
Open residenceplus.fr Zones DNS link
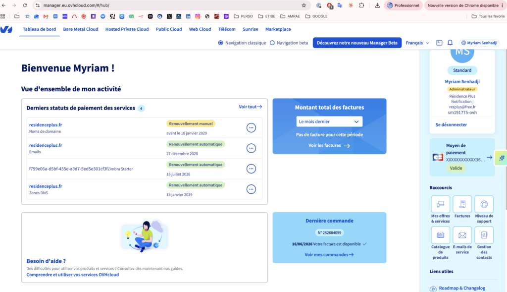pos(46,186)
